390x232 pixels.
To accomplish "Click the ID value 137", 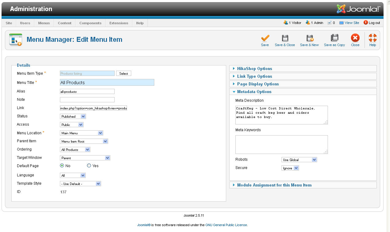I will click(x=63, y=192).
